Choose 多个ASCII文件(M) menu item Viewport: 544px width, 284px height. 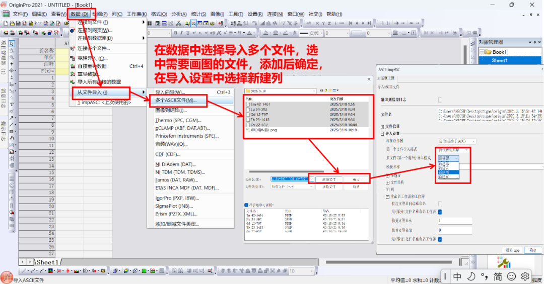pos(190,100)
